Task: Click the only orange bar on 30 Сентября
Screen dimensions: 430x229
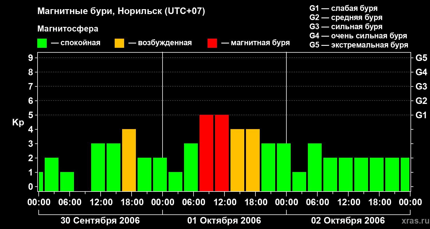Action: point(129,160)
